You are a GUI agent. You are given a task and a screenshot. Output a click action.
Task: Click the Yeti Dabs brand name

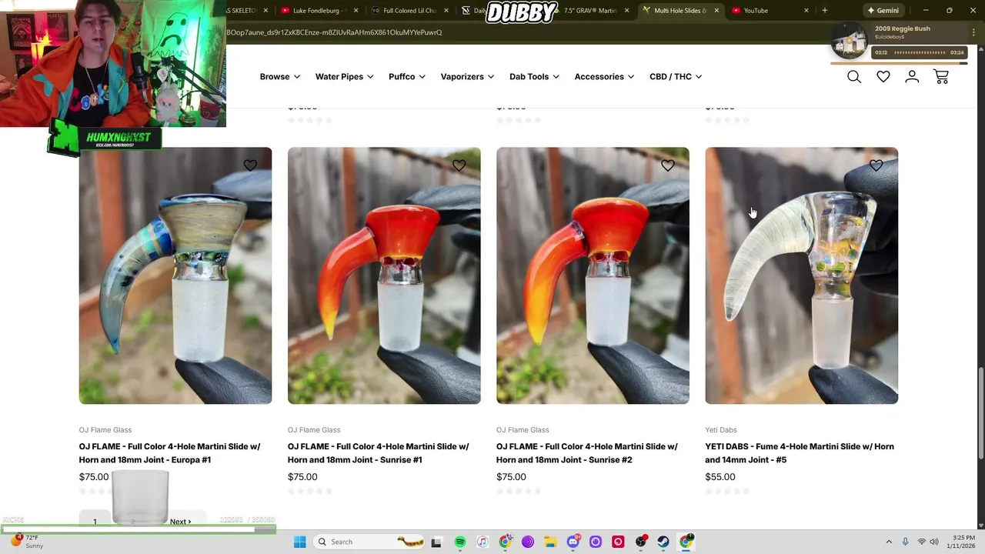pos(721,430)
